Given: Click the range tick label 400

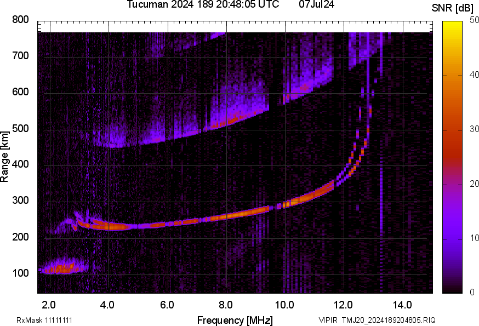Looking at the screenshot, I should point(20,164).
